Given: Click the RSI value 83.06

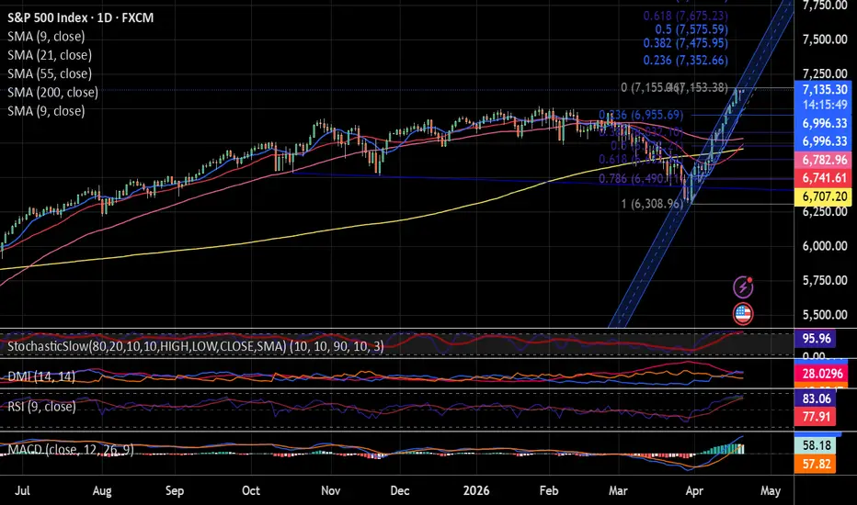Looking at the screenshot, I should click(817, 399).
